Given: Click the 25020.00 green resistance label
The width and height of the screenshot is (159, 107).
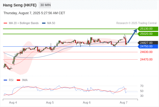Looking at the screenshot, I should pyautogui.click(x=148, y=34).
